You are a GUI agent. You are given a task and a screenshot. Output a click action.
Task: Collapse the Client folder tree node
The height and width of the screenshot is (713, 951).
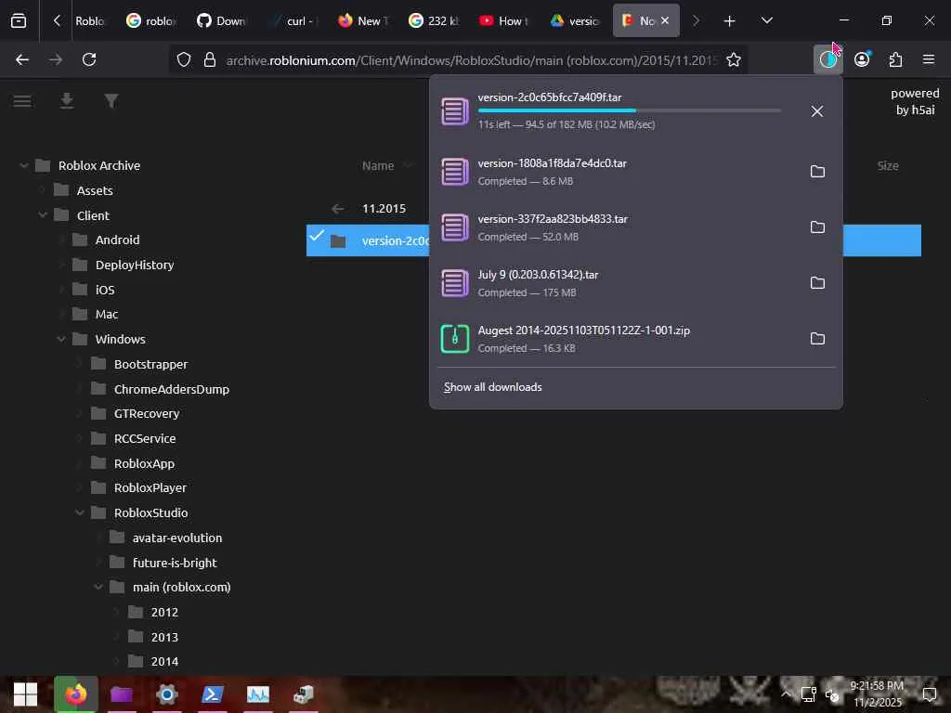pos(43,215)
